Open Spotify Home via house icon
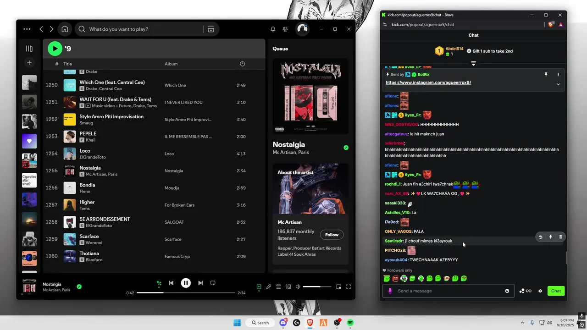The height and width of the screenshot is (330, 587). click(65, 29)
